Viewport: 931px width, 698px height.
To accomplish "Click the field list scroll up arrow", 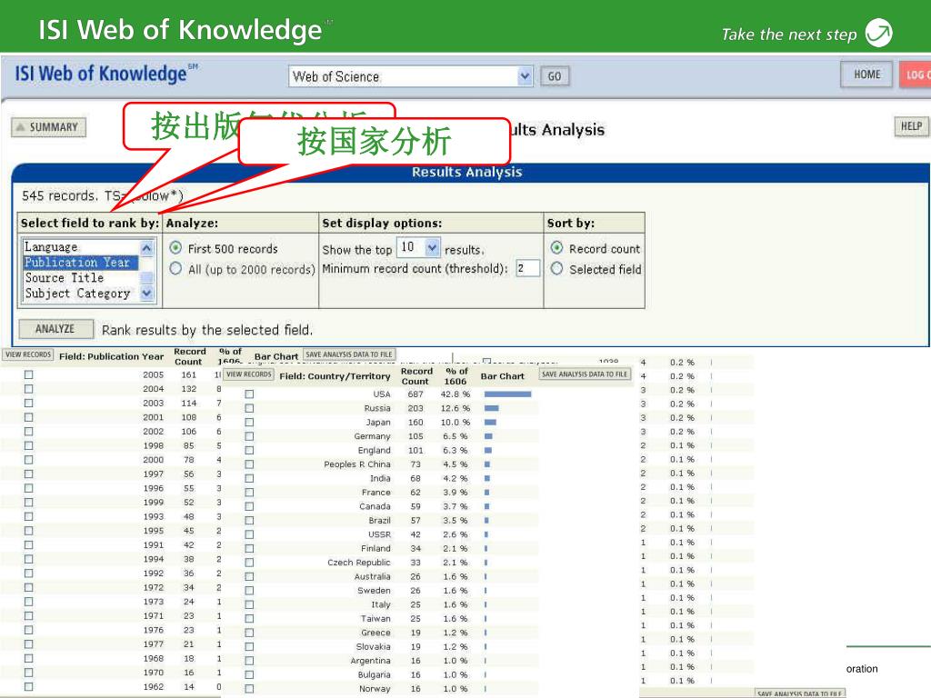I will [x=146, y=247].
